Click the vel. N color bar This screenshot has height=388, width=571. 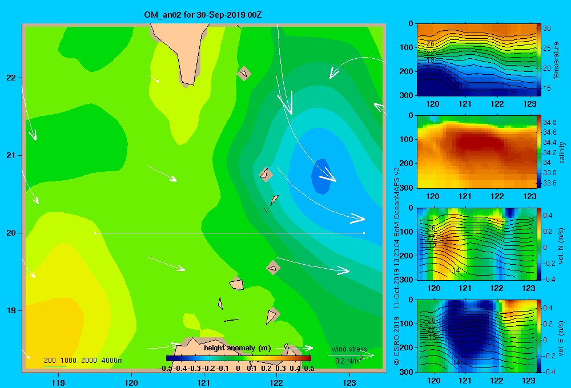pos(539,244)
